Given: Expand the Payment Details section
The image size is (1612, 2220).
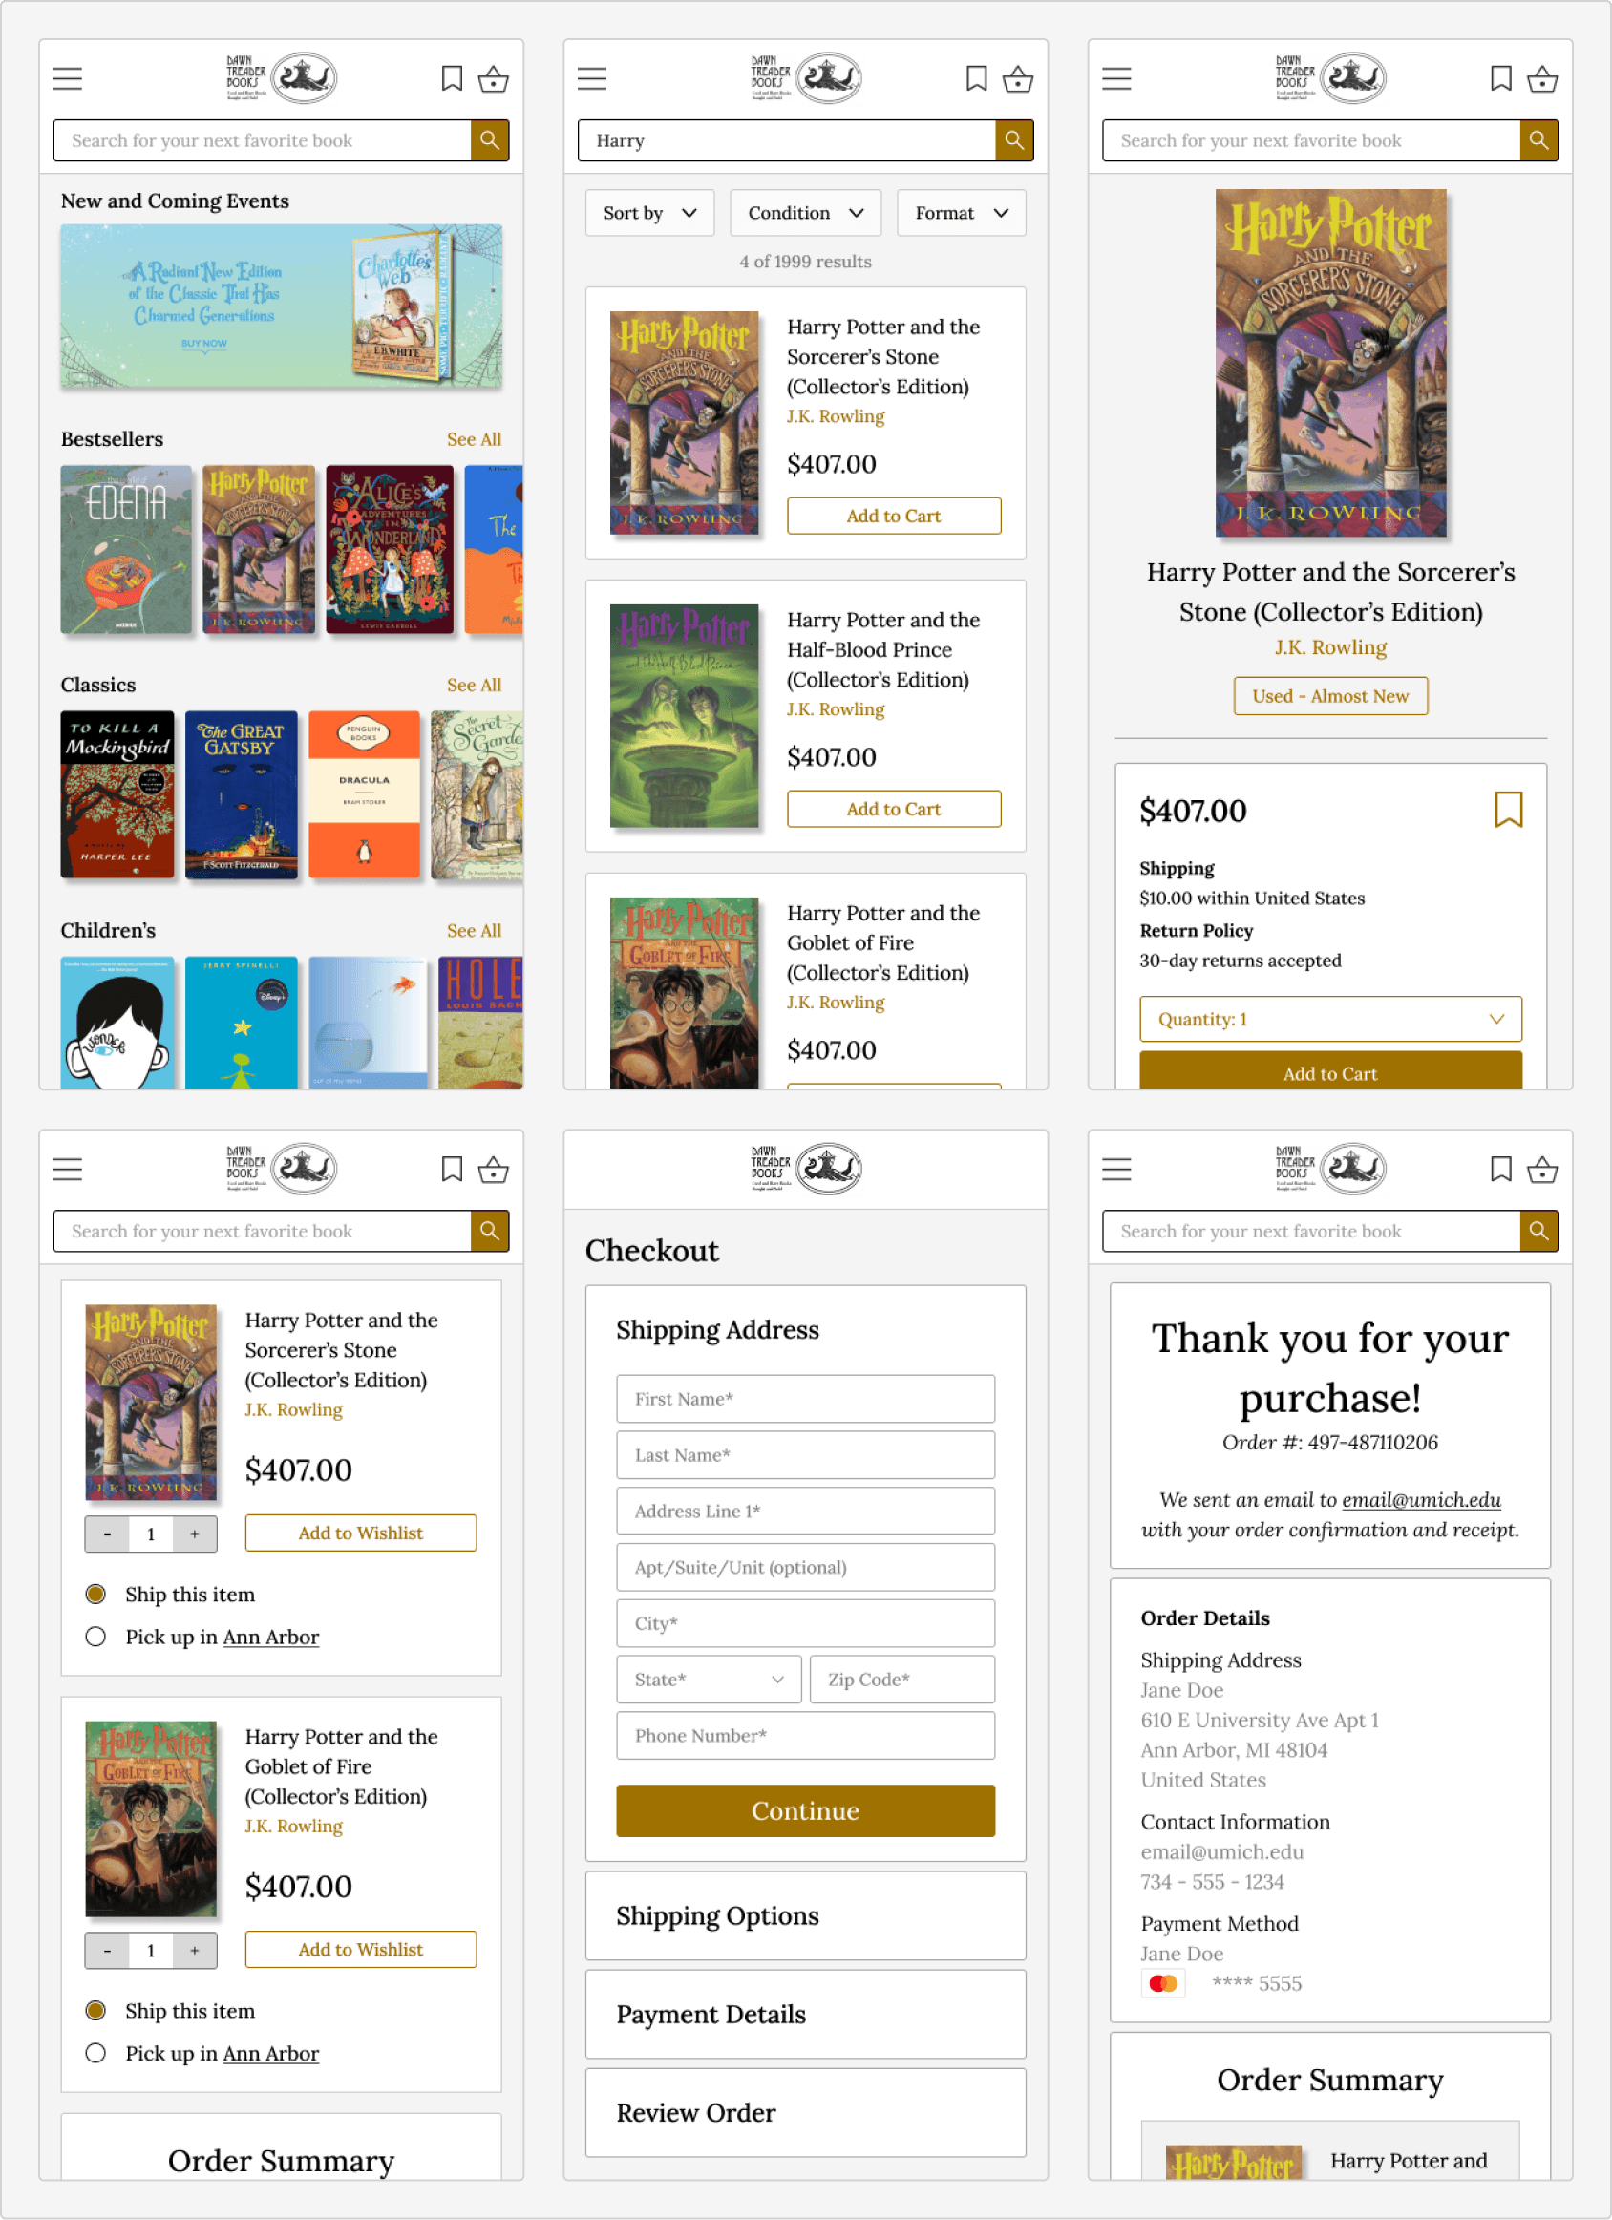Looking at the screenshot, I should tap(805, 2015).
